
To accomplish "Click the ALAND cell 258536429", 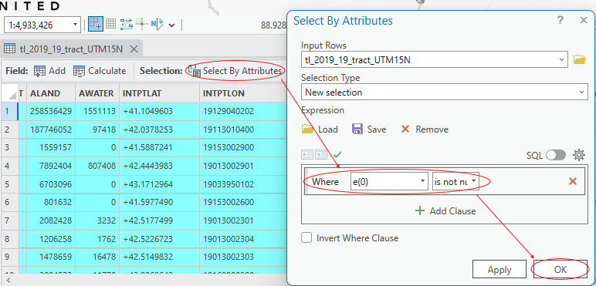I will pos(50,112).
